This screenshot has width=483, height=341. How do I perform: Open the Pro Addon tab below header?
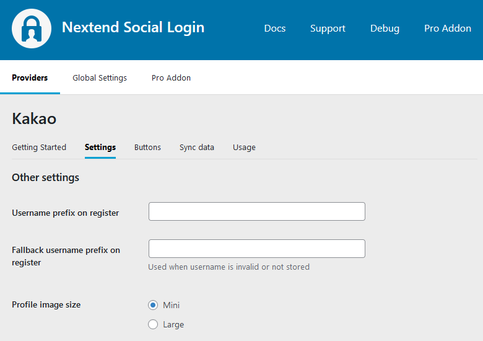pos(171,78)
